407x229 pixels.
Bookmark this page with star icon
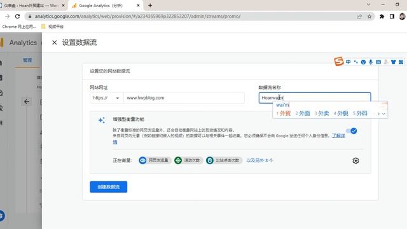[369, 17]
